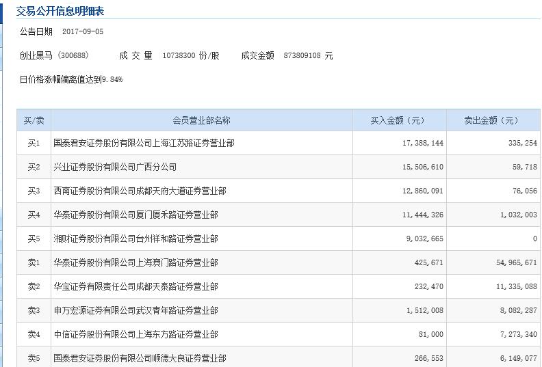Click the 卖出金额（元） column header

[493, 120]
